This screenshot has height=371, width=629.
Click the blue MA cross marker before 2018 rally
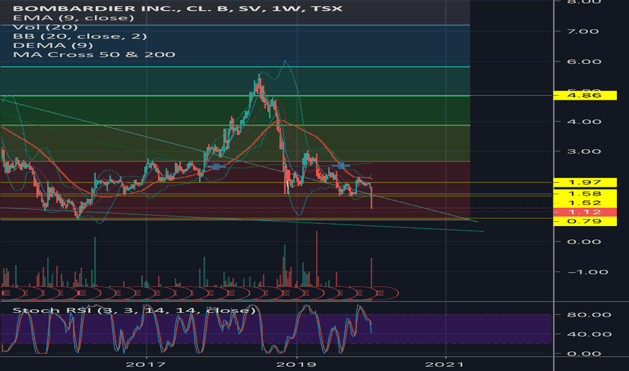point(216,167)
